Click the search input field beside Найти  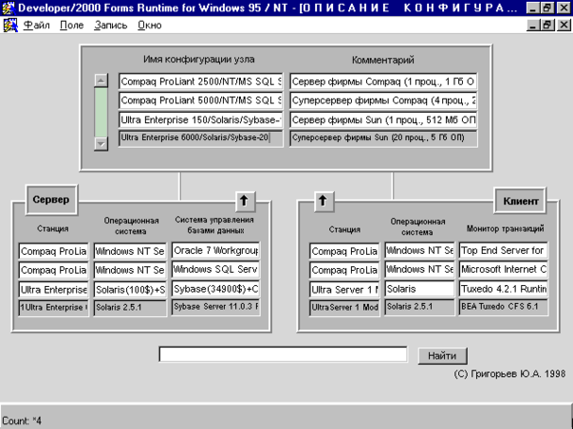[x=283, y=354]
